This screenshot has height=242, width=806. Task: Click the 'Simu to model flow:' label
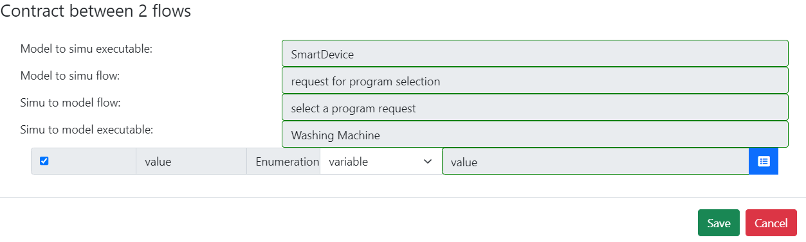(71, 103)
